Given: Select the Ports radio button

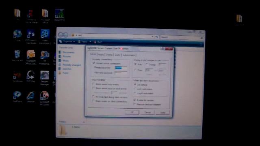Looking at the screenshot, I should 135,70.
